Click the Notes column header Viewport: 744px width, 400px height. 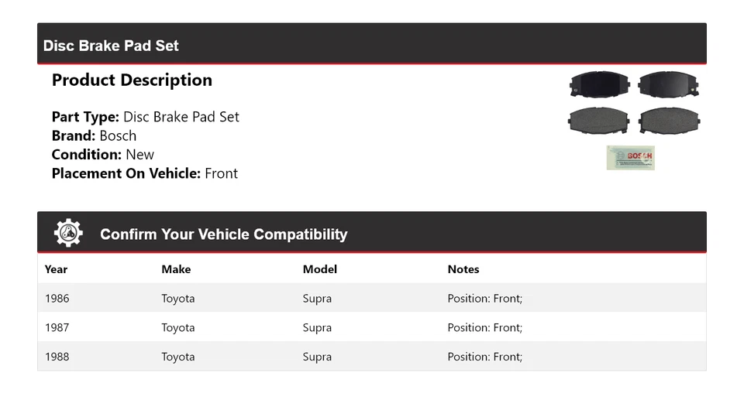(x=463, y=269)
